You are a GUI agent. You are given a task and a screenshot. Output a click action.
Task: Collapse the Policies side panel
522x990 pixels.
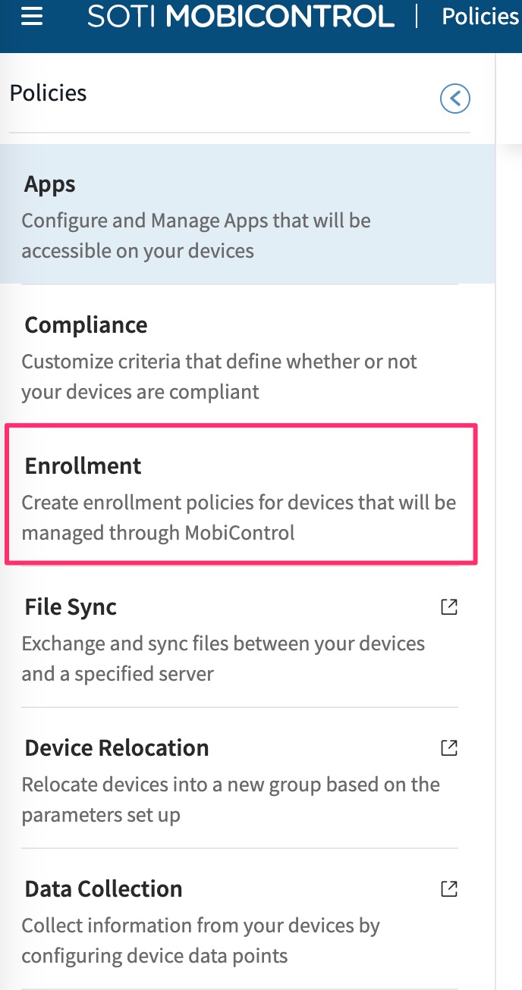click(x=455, y=98)
